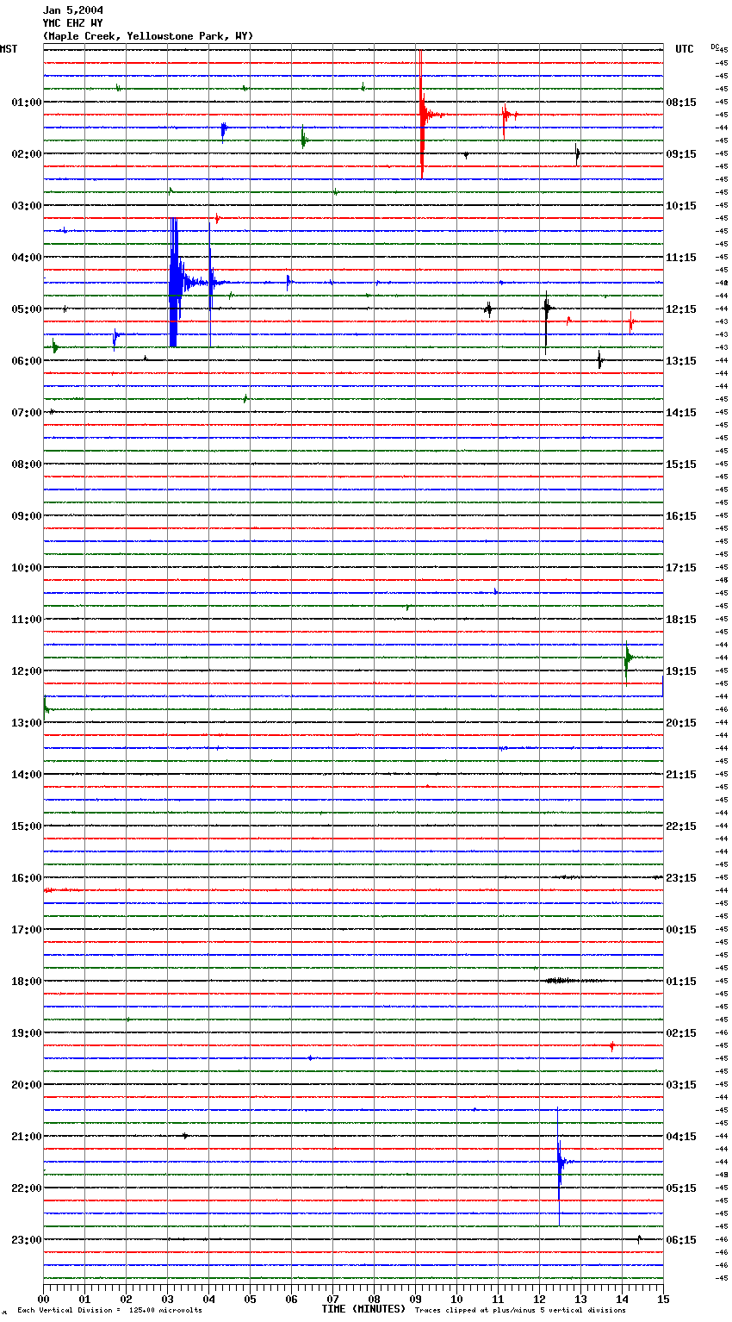
Task: Click the 16:15 UTC time label
Action: click(x=681, y=516)
